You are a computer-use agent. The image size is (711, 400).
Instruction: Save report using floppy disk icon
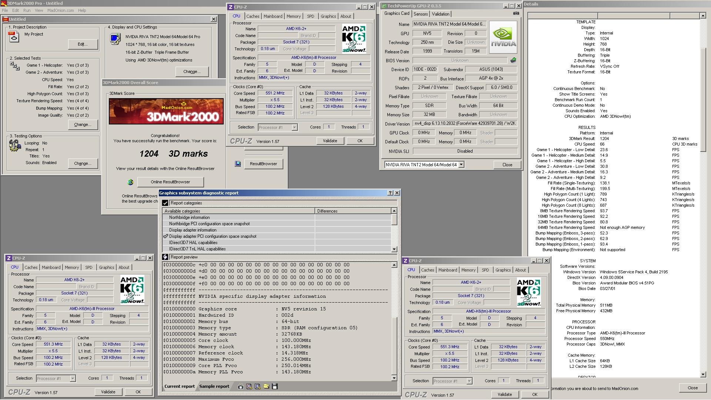[274, 386]
